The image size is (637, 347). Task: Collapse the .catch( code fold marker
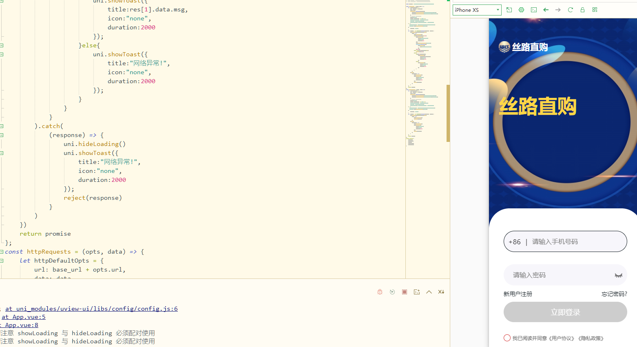[2, 126]
